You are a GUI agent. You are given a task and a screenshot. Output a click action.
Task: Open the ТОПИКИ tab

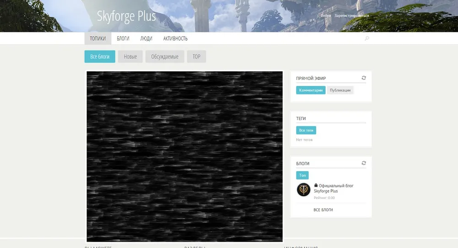pos(98,39)
